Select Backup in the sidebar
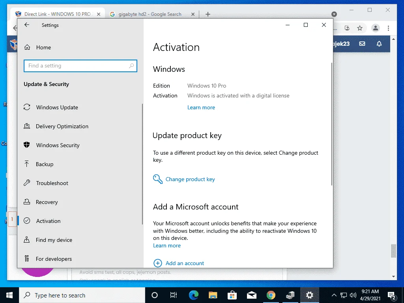 click(x=38, y=164)
